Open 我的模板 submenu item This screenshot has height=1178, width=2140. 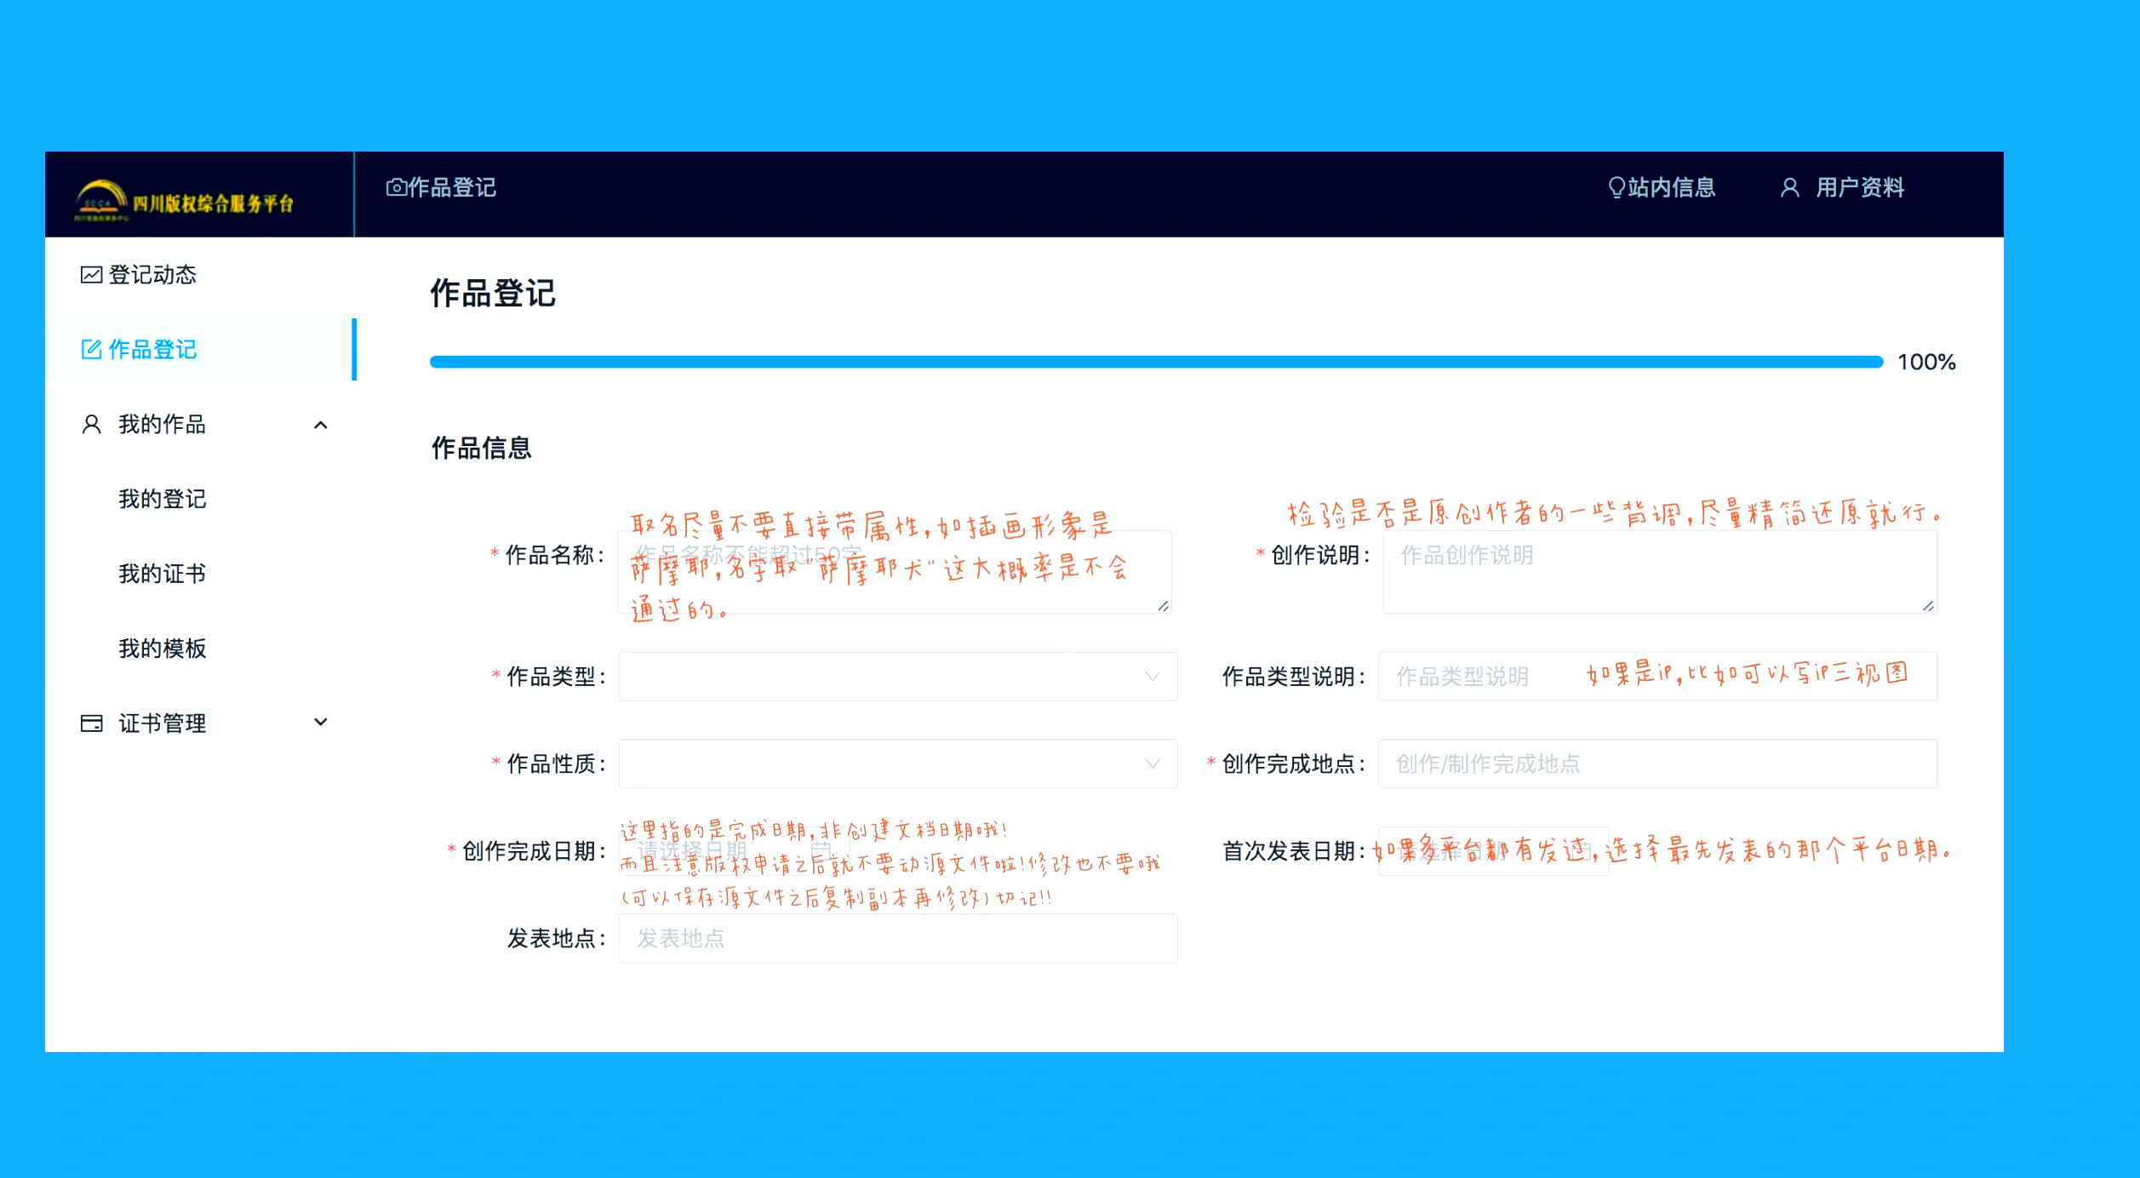163,649
